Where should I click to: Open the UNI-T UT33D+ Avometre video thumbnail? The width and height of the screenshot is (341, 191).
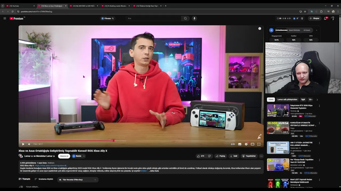tap(278, 147)
